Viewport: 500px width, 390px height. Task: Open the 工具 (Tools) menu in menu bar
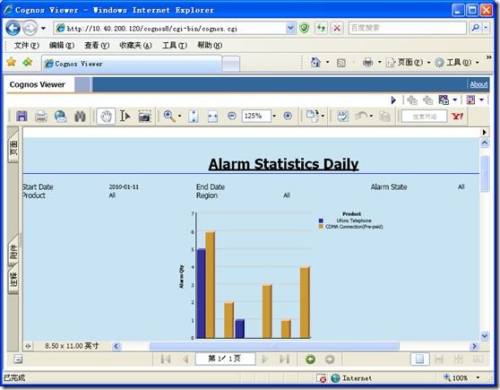tap(175, 46)
